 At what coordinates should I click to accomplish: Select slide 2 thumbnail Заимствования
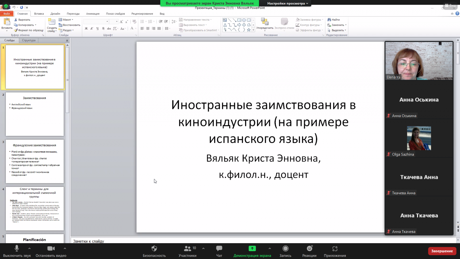(x=35, y=114)
